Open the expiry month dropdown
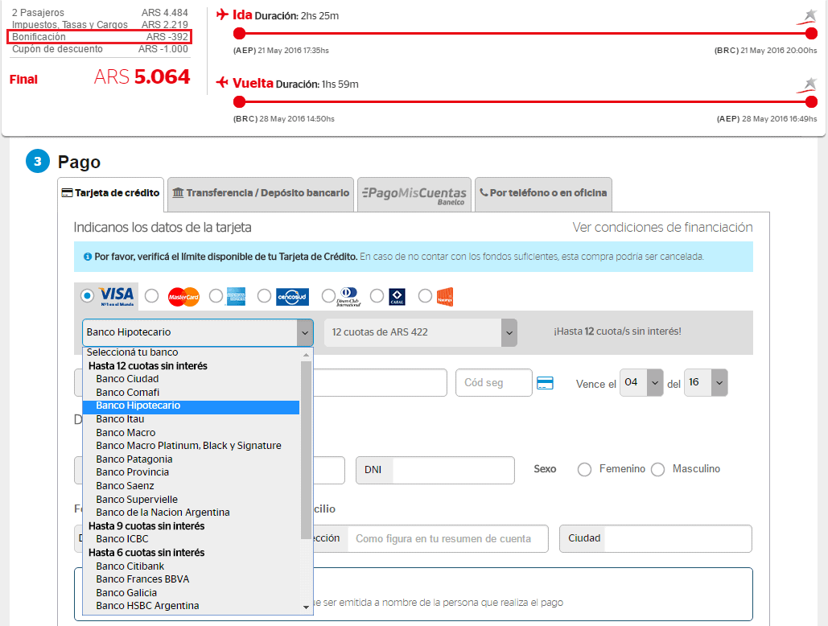This screenshot has width=828, height=626. coord(641,383)
